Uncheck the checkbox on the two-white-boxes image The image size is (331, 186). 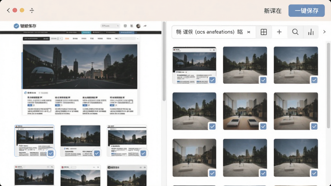point(263,127)
